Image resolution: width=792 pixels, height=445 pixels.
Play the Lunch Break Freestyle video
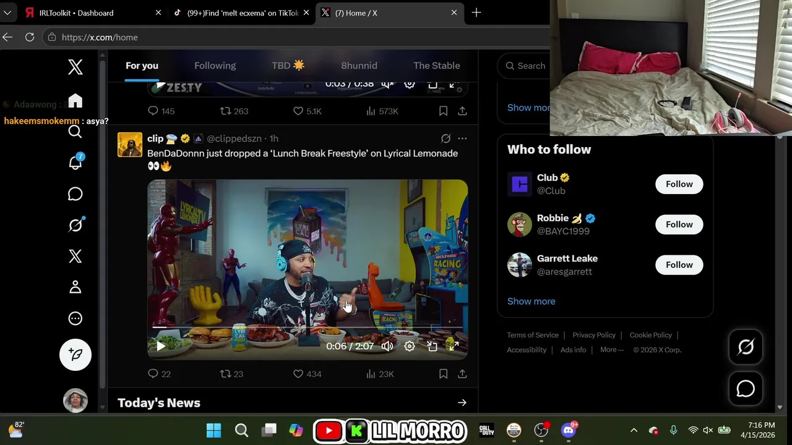tap(161, 346)
